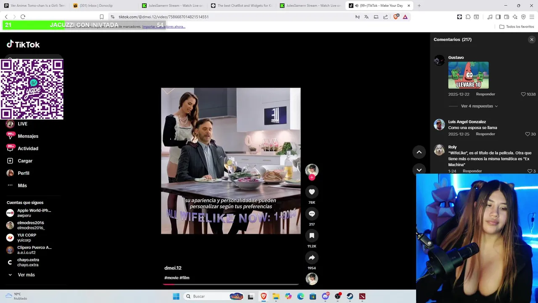Open sound disc thumbnail below share
Screen dimensions: 538x303
click(311, 279)
